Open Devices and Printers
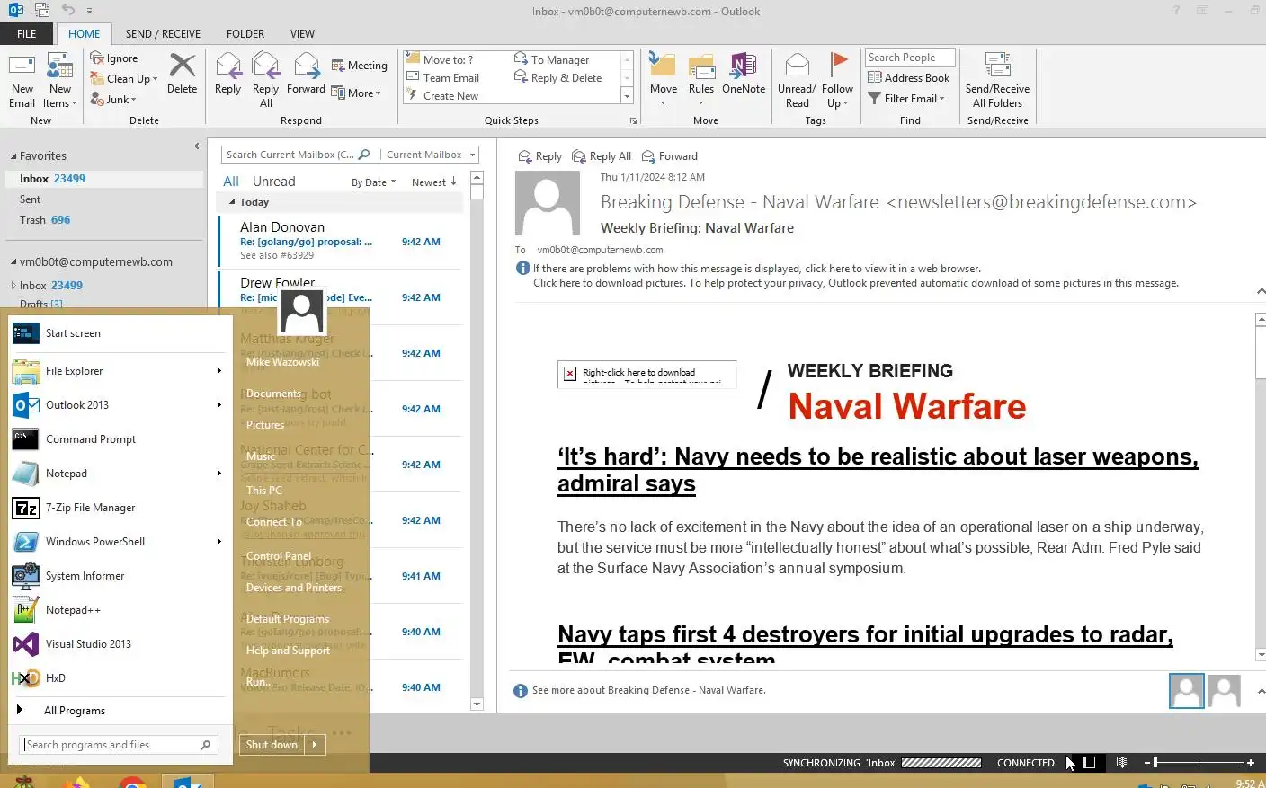The image size is (1266, 788). point(294,588)
